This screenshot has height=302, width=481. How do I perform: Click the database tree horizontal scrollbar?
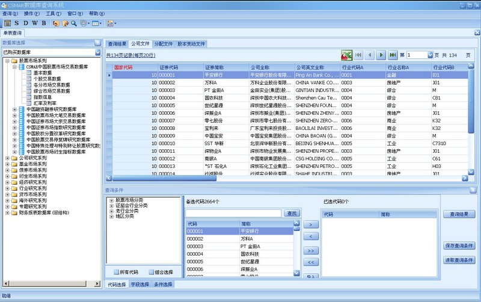pos(51,283)
